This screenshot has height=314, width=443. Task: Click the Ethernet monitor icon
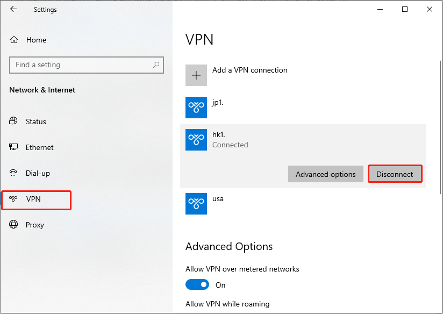[x=14, y=147]
